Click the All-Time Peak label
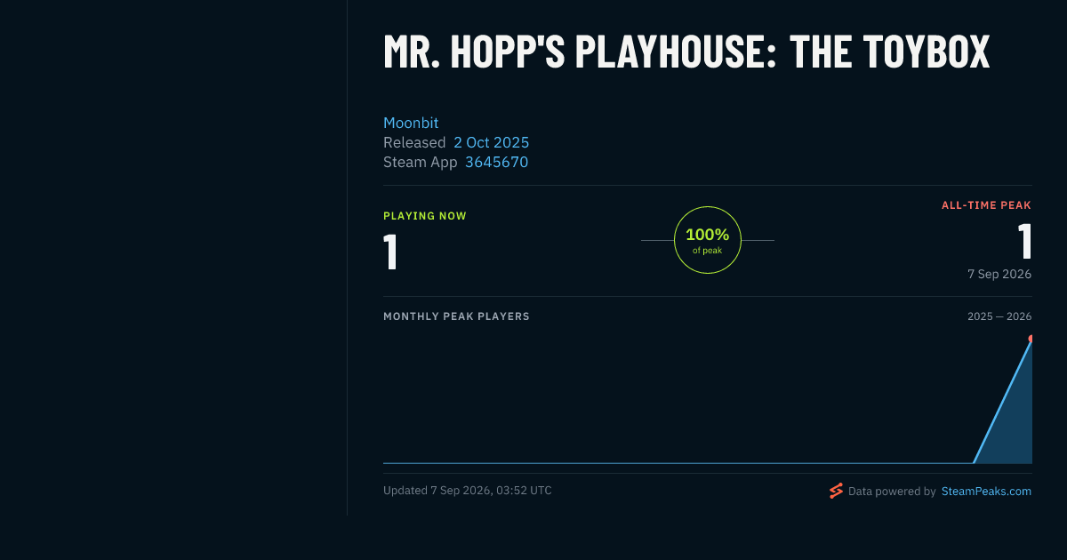Viewport: 1067px width, 560px height. pos(986,205)
